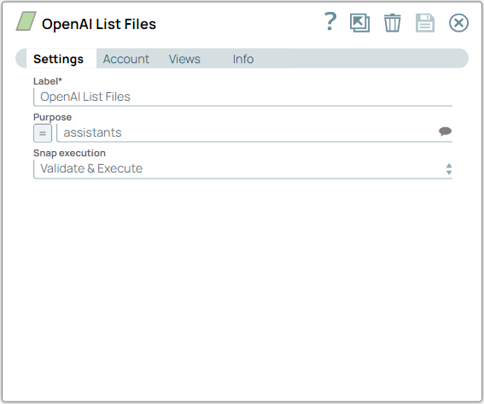Click the OpenAI List Files title text

(x=99, y=24)
